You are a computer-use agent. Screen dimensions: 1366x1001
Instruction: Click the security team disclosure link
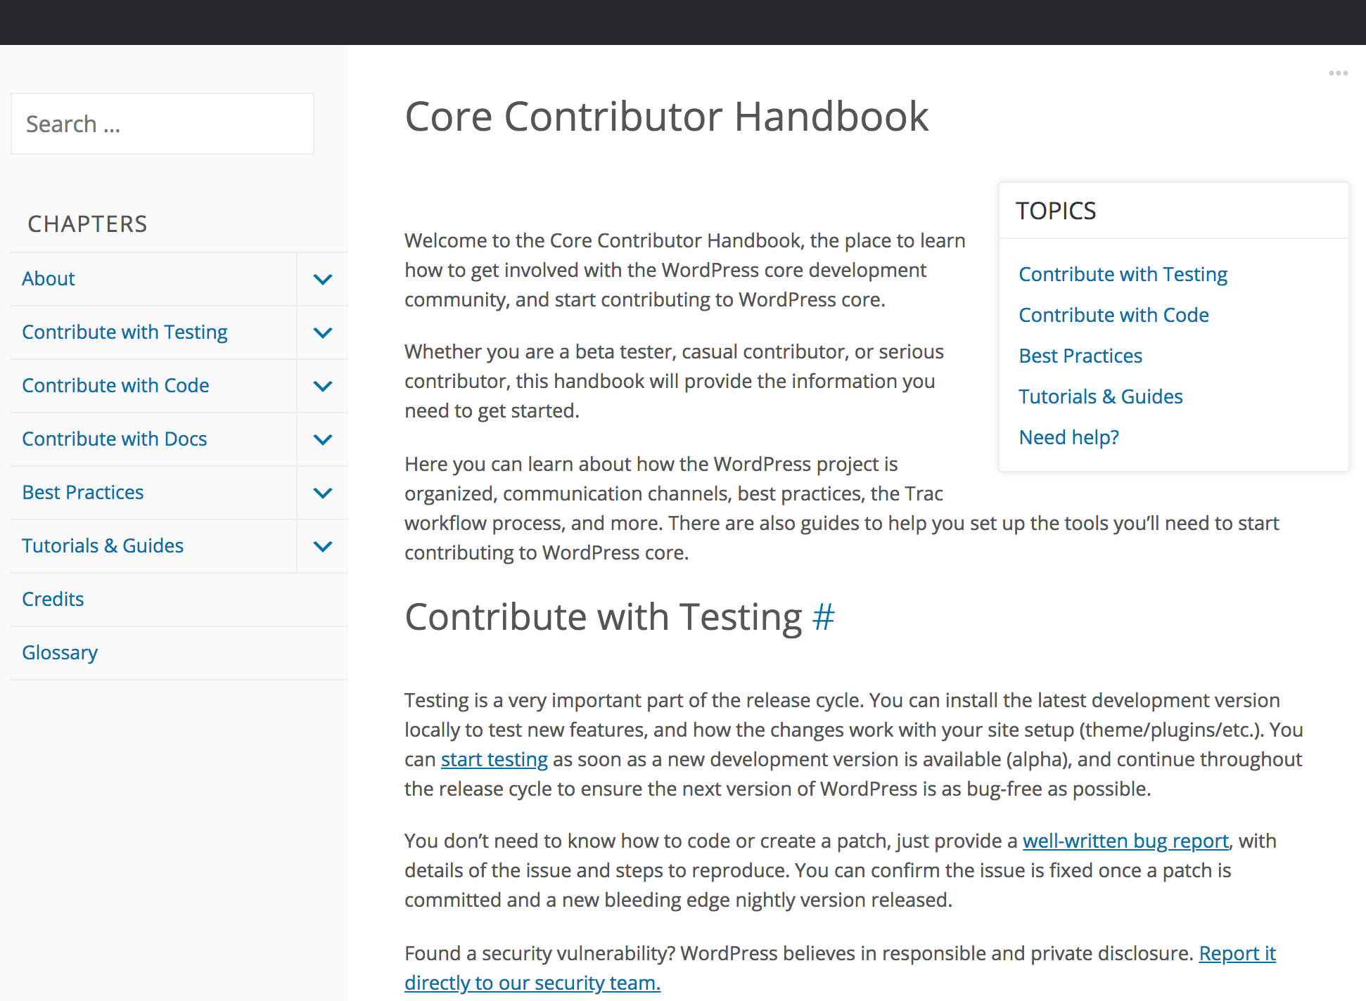click(532, 983)
